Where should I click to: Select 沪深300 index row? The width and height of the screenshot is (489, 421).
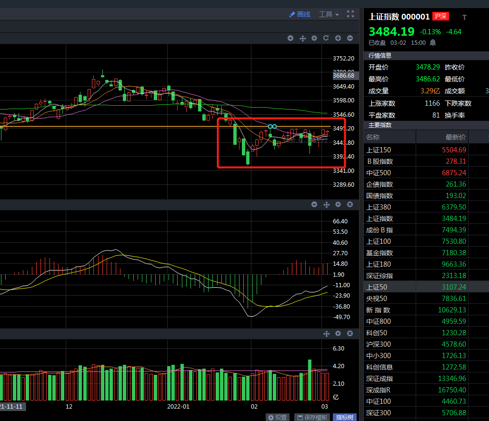coord(426,344)
